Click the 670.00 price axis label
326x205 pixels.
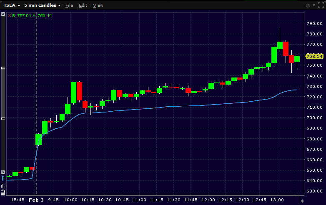pos(315,149)
